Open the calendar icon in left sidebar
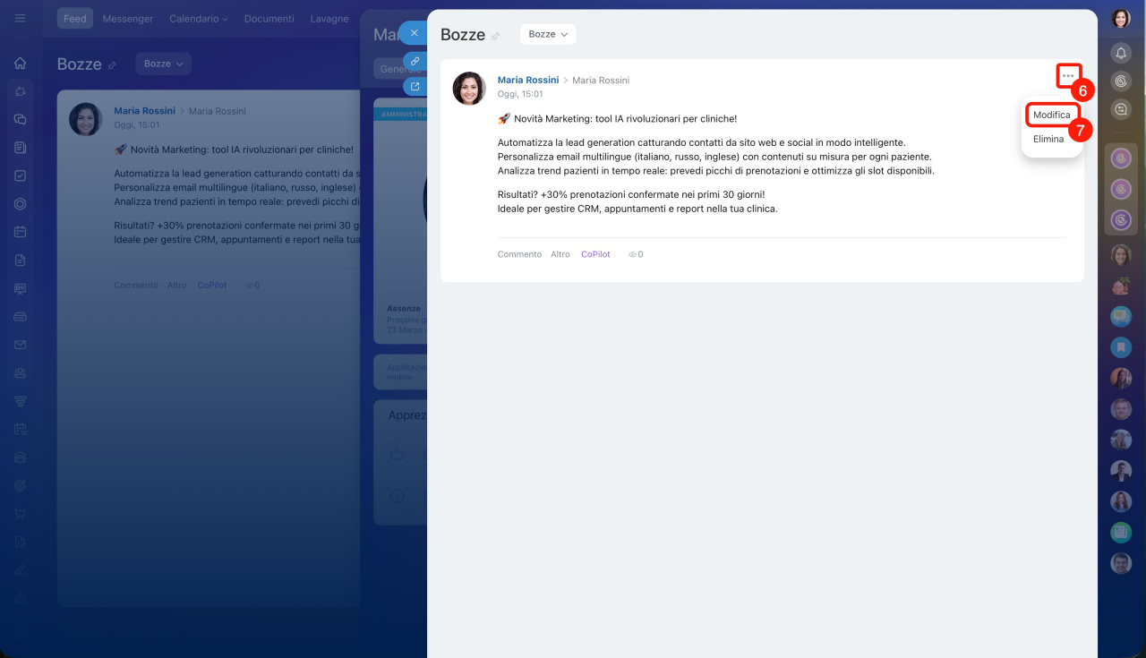Image resolution: width=1146 pixels, height=658 pixels. click(x=20, y=232)
